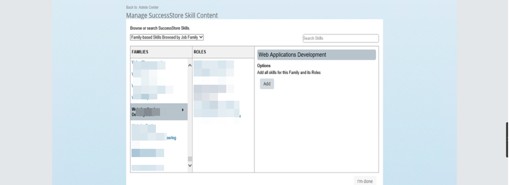Open the Family-based Skills browse dropdown

click(x=167, y=37)
